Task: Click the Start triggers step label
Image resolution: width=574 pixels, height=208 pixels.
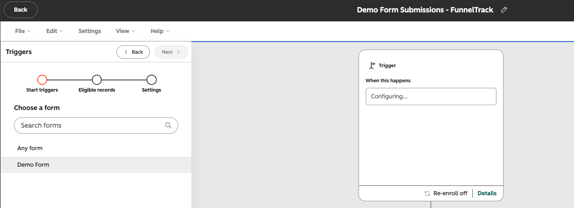Action: 42,90
